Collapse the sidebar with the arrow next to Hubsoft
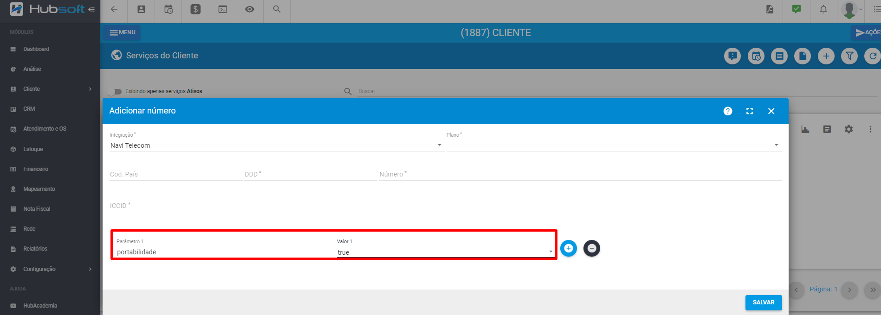 click(x=91, y=9)
